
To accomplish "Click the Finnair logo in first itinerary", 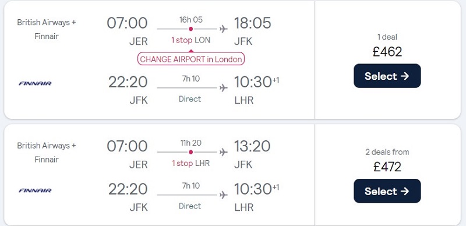I will pyautogui.click(x=35, y=83).
